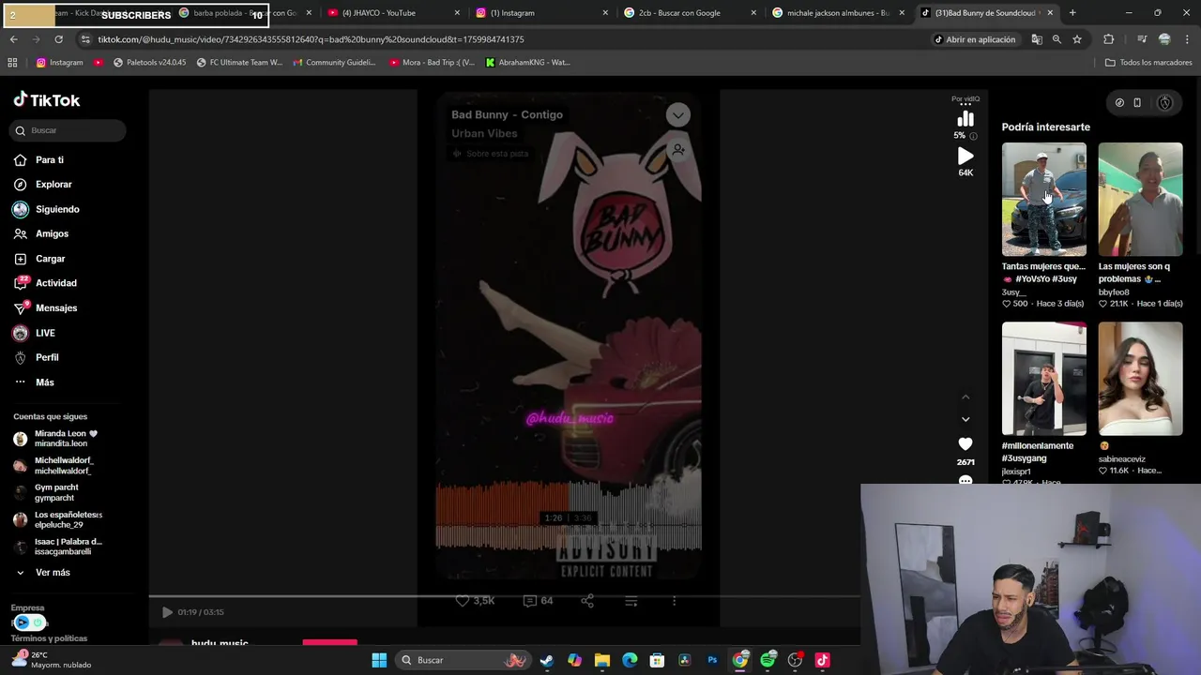Open Tantas mujeres que... video thumbnail
Image resolution: width=1201 pixels, height=675 pixels.
coord(1043,199)
